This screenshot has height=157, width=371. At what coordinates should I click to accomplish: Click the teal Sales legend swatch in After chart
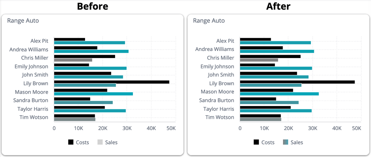click(286, 142)
